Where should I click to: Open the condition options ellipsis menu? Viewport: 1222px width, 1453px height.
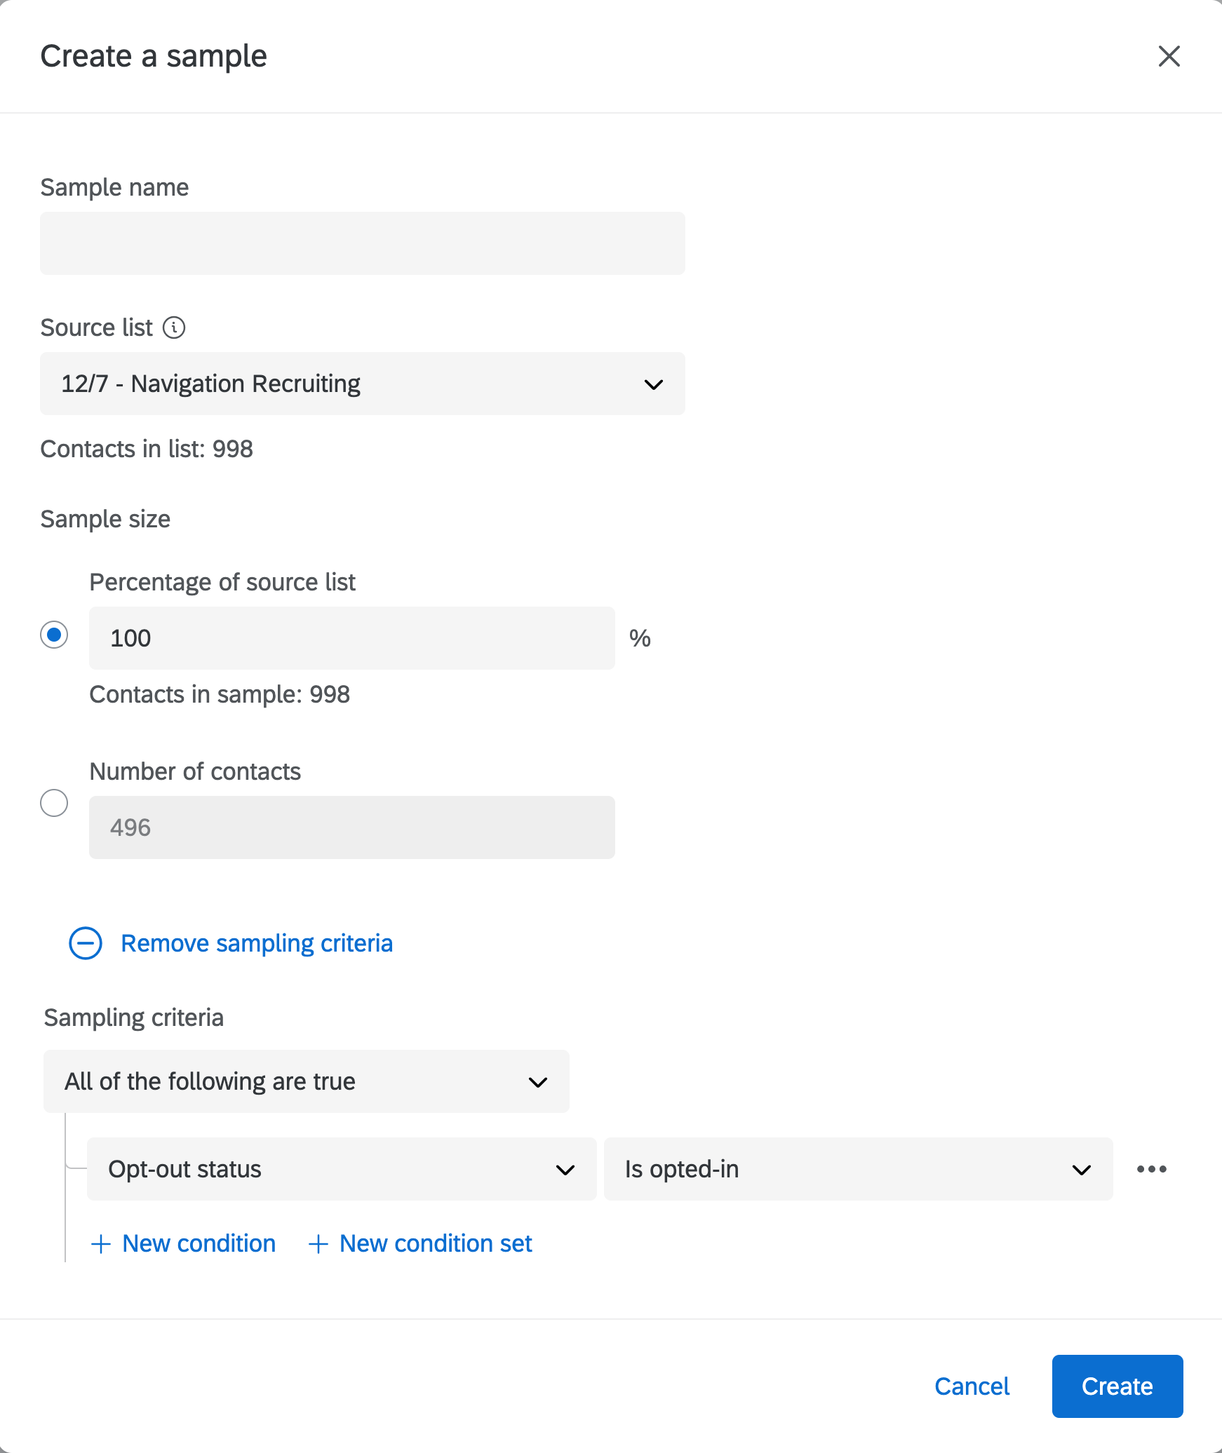[x=1151, y=1168]
